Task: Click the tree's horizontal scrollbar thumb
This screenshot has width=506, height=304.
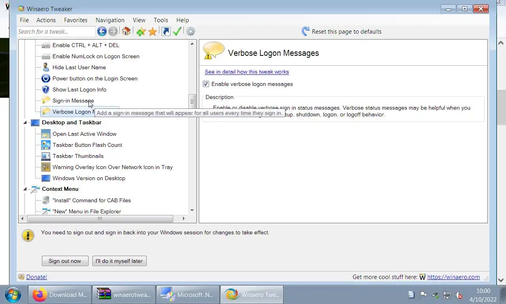Action: [x=100, y=218]
